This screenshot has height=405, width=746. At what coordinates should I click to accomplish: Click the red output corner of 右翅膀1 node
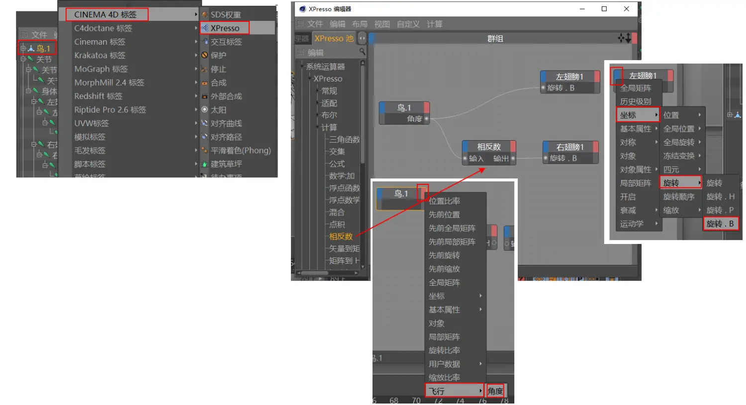pos(596,147)
